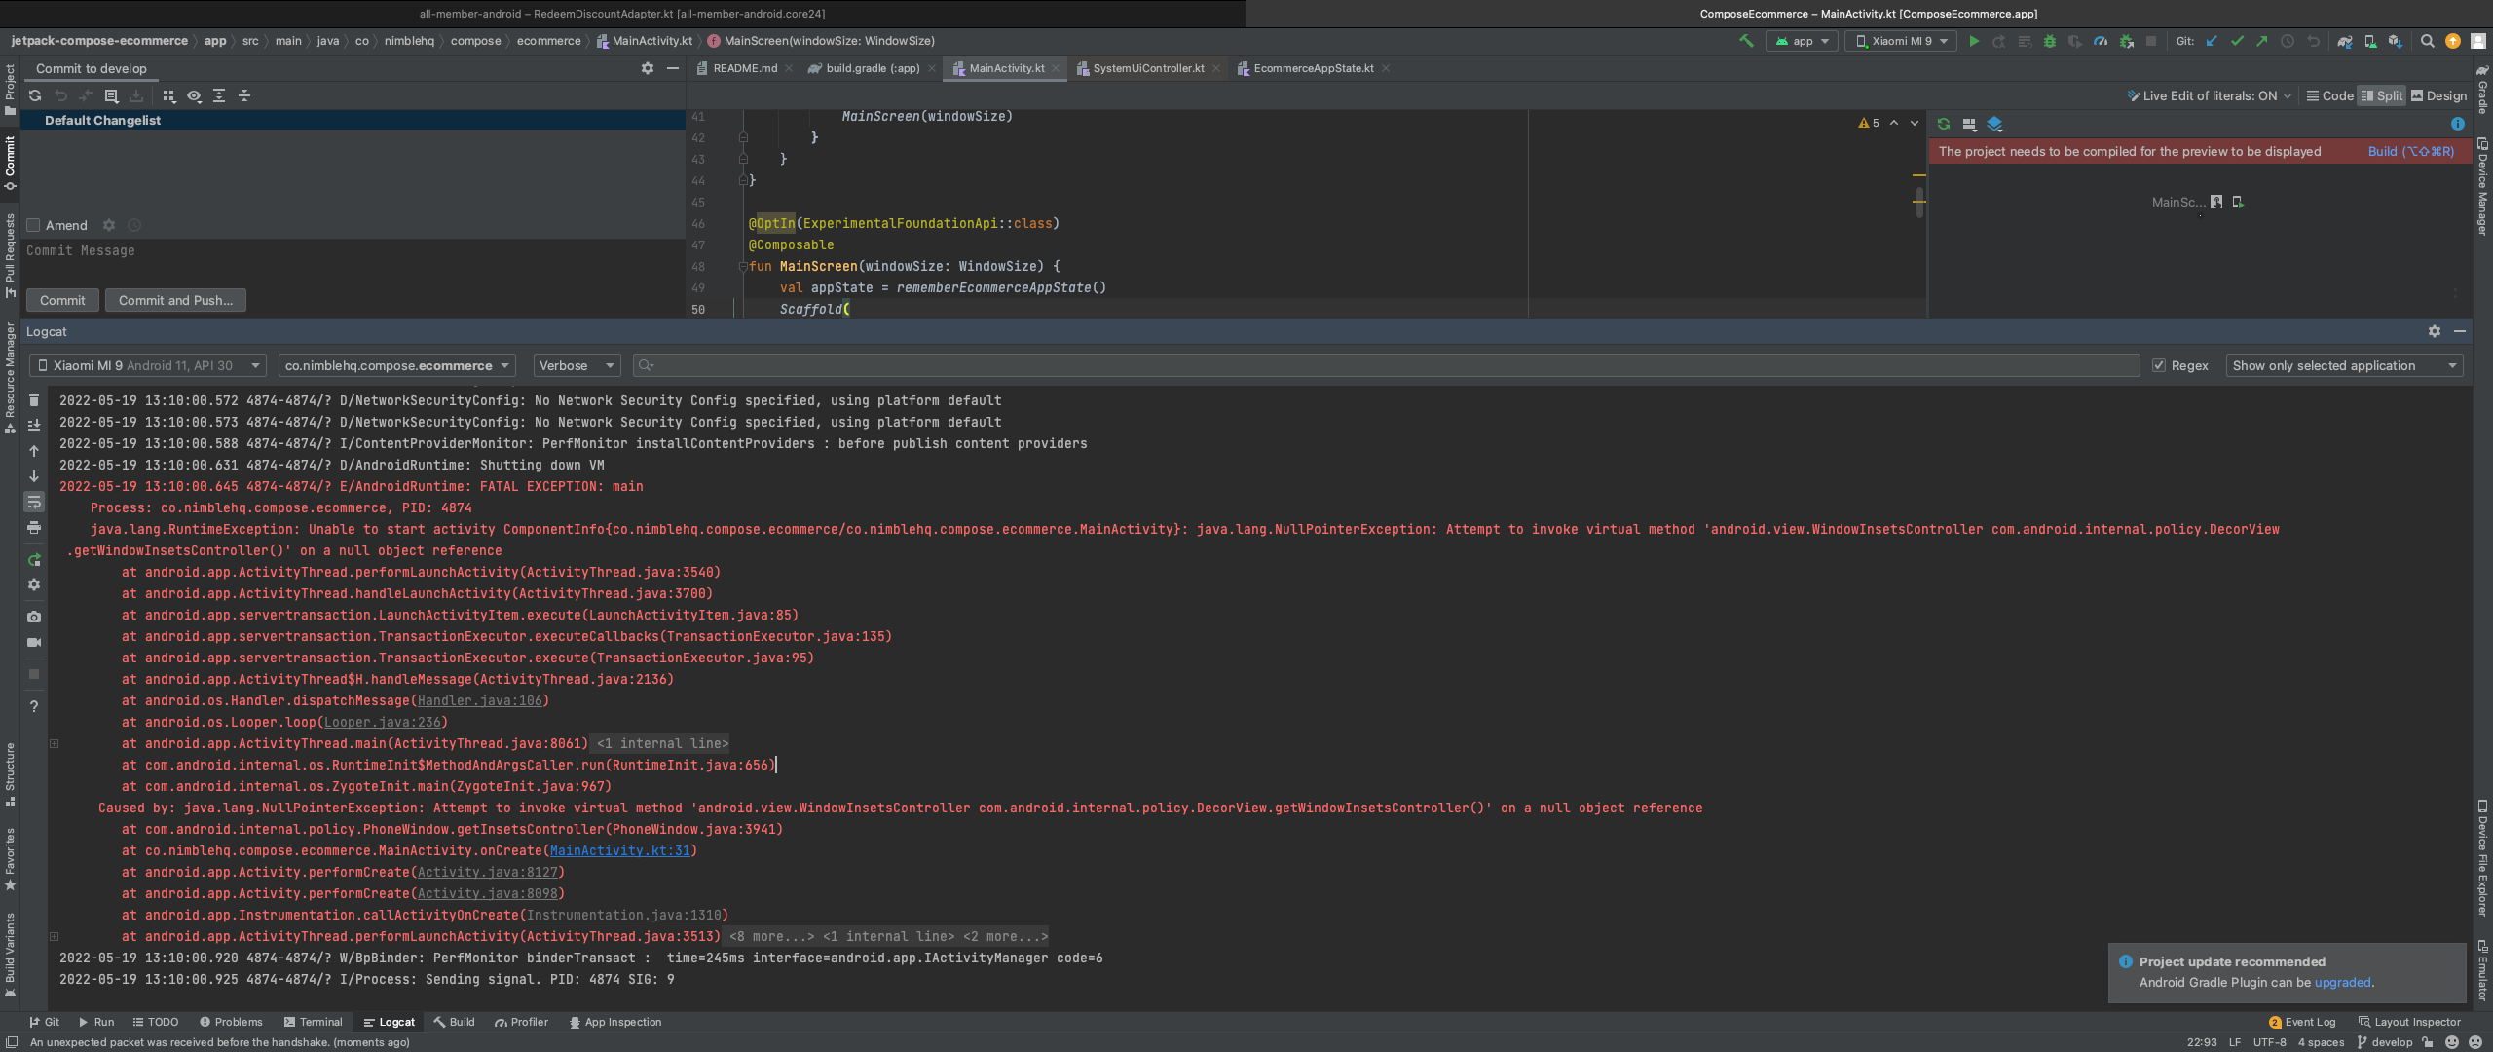
Task: Switch to the SystemUiController.kt tab
Action: point(1147,68)
